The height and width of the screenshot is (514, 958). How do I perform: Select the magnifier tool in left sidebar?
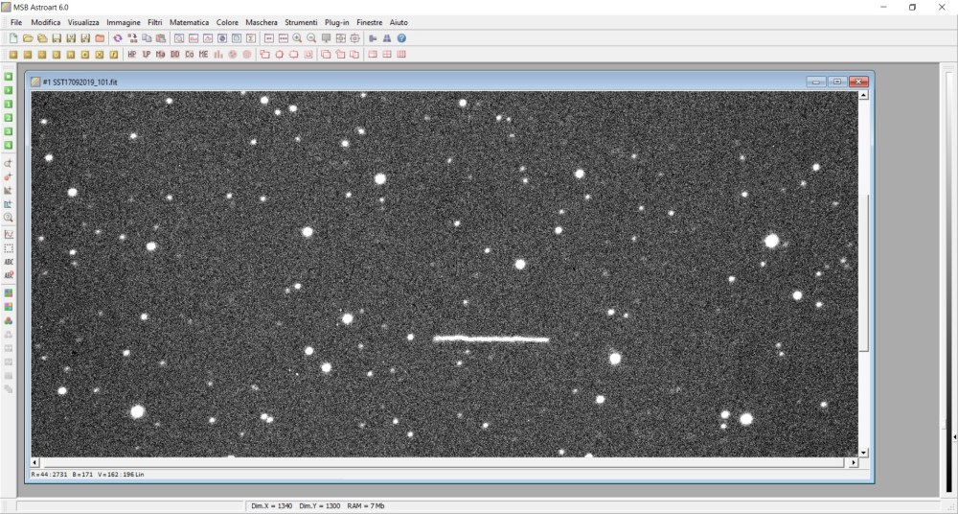tap(9, 218)
